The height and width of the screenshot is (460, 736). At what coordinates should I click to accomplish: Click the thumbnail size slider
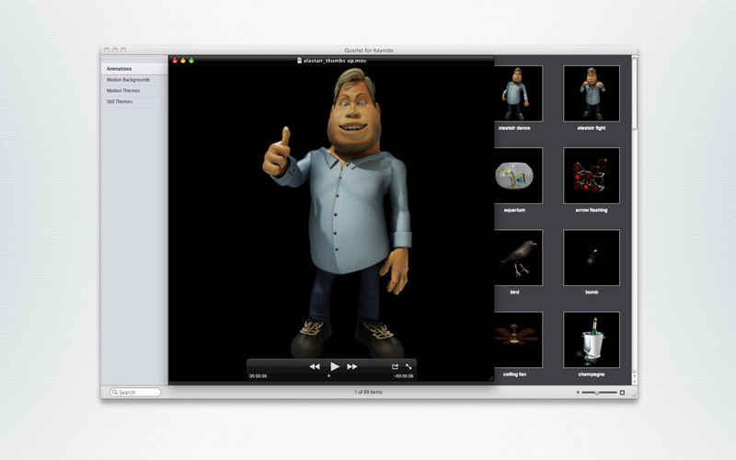[x=600, y=393]
